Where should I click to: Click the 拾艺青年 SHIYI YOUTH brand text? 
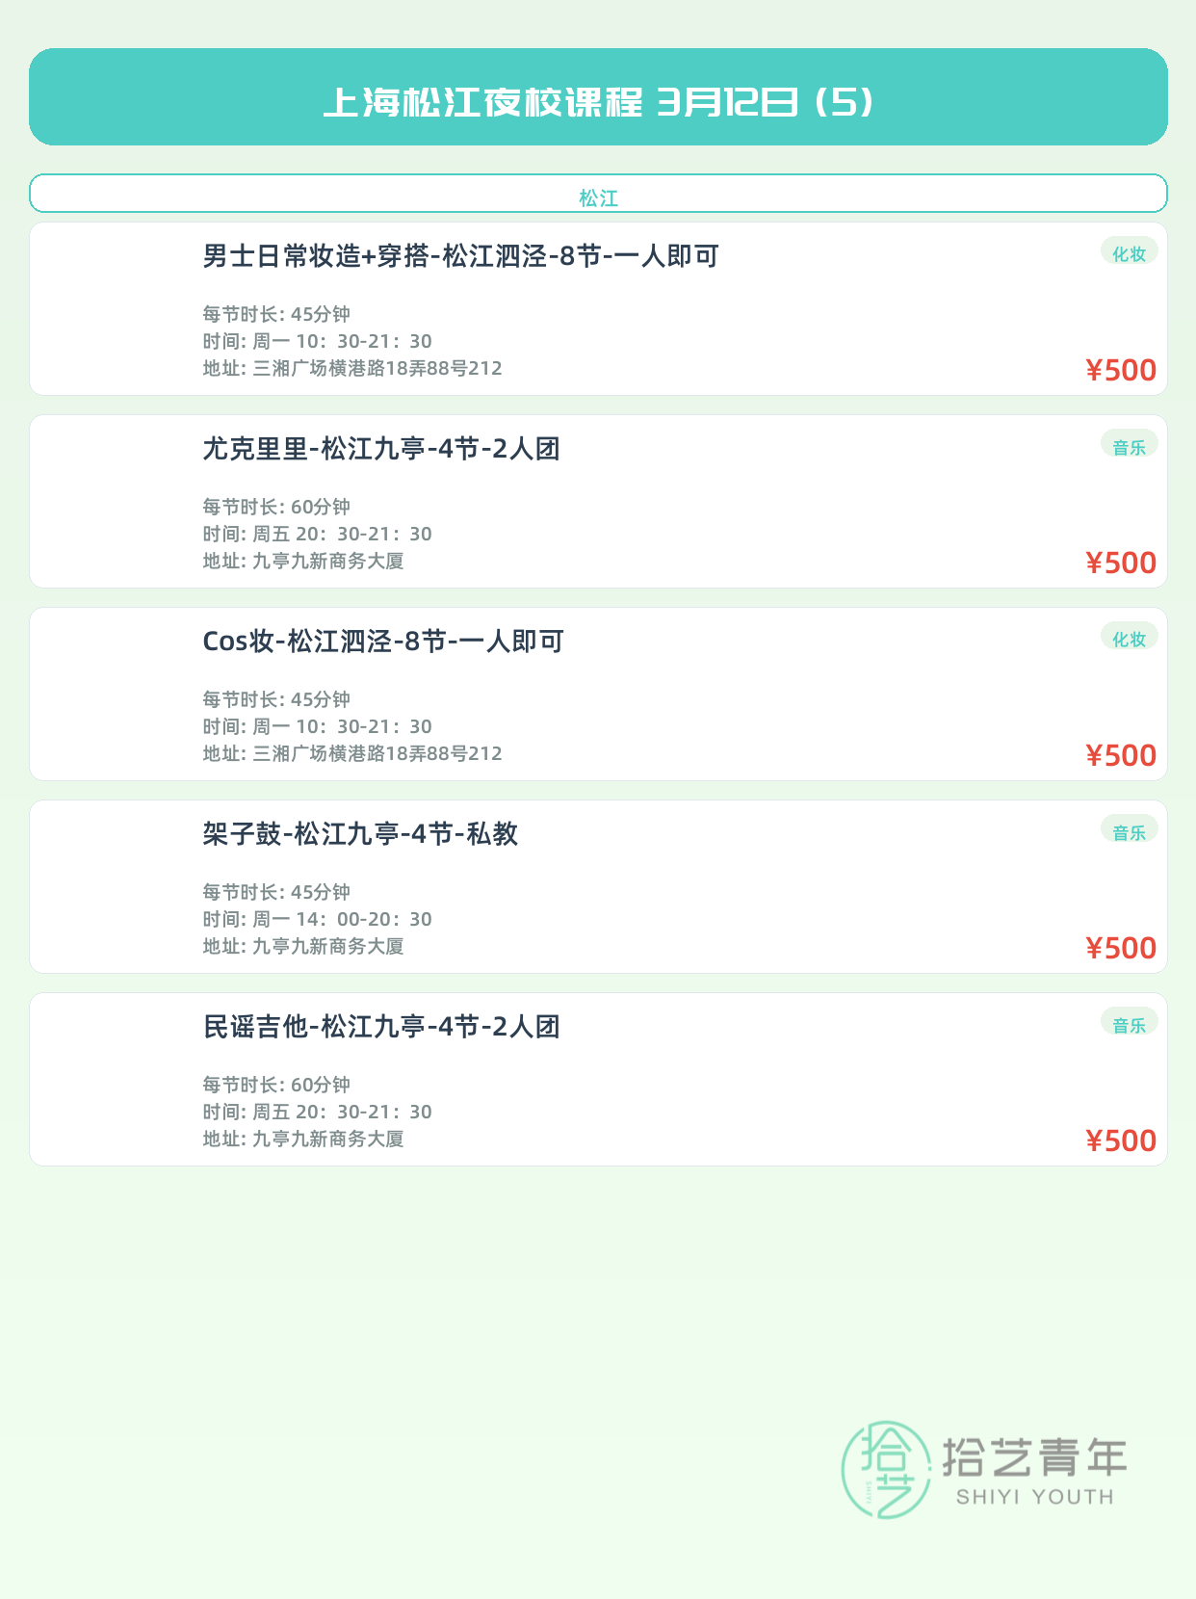(1034, 1471)
